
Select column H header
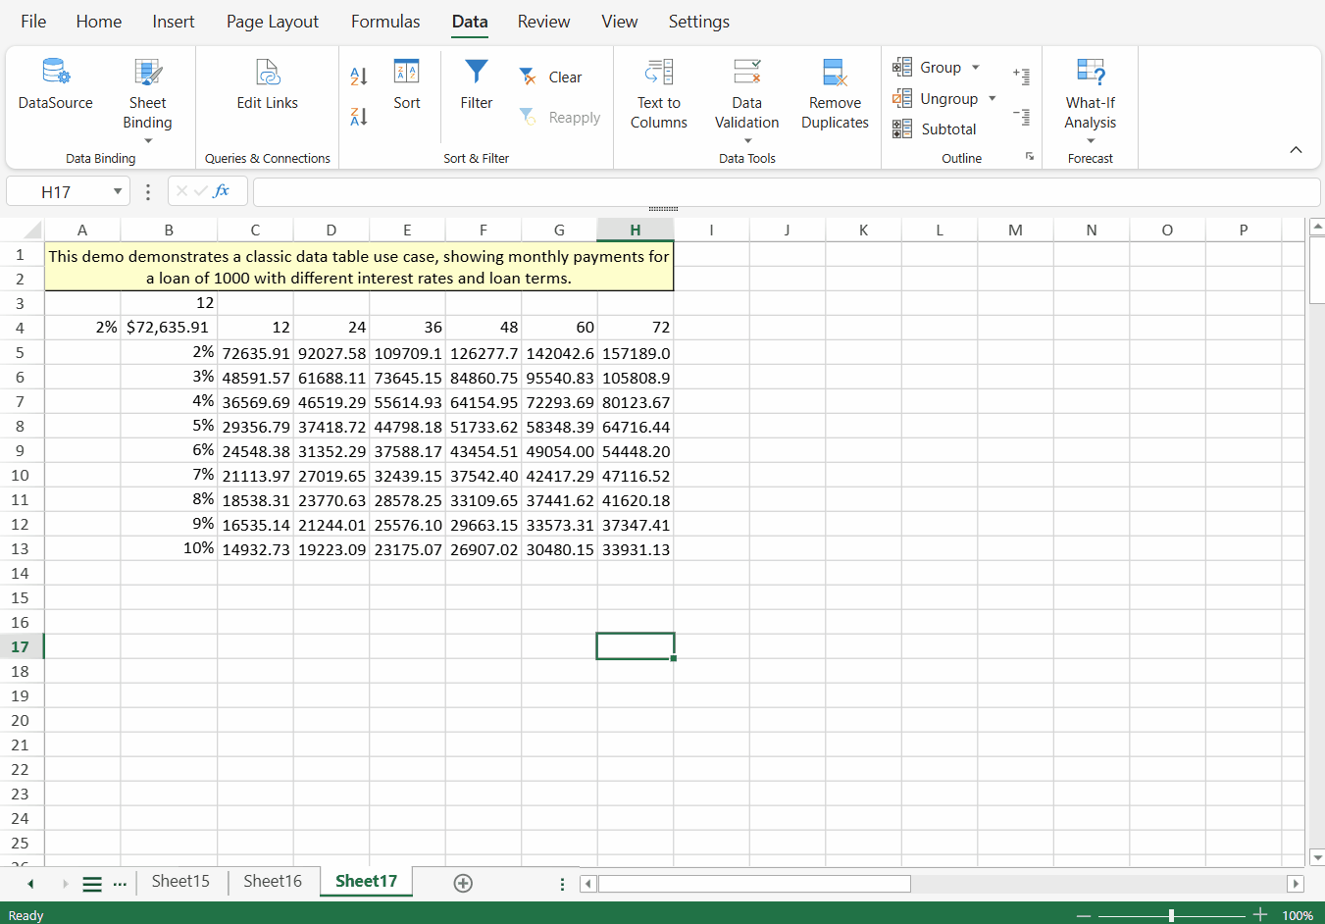(x=636, y=231)
